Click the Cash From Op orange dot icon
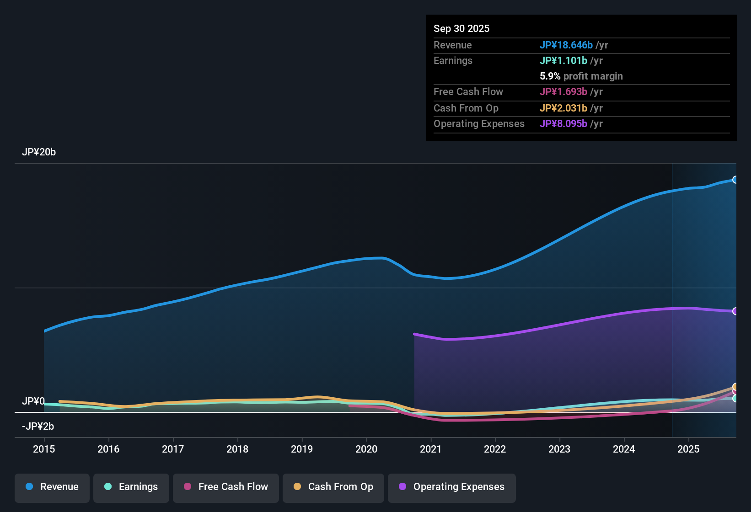The height and width of the screenshot is (512, 751). 298,487
